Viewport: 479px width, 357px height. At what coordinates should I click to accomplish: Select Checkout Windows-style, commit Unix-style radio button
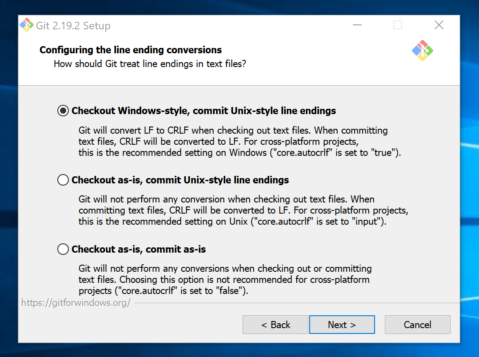pos(63,111)
